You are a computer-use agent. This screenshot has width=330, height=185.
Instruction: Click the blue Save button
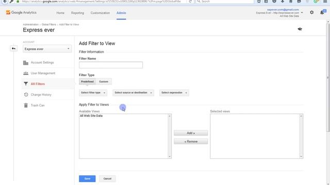click(x=87, y=179)
